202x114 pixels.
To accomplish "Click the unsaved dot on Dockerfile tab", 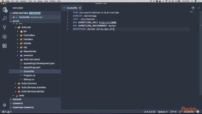I will point(80,8).
